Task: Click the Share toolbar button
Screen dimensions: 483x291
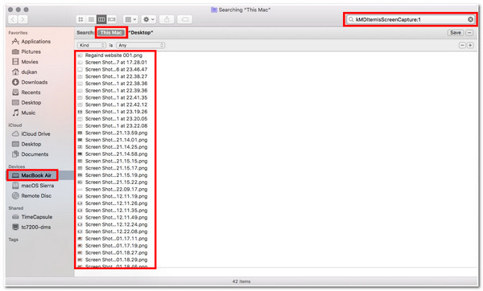Action: [x=167, y=19]
